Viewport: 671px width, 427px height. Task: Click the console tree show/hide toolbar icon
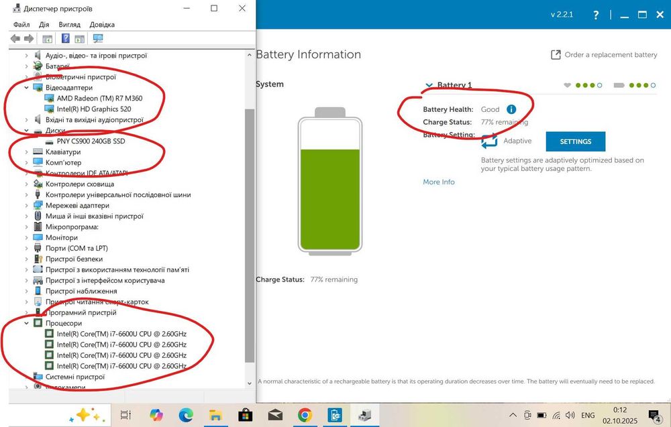click(x=47, y=39)
